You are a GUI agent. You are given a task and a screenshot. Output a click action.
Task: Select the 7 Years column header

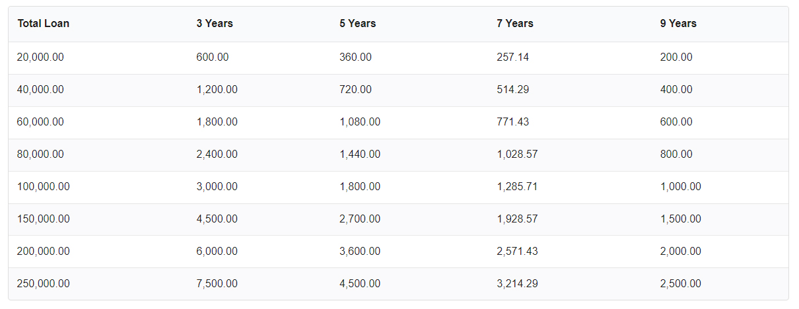pyautogui.click(x=515, y=23)
